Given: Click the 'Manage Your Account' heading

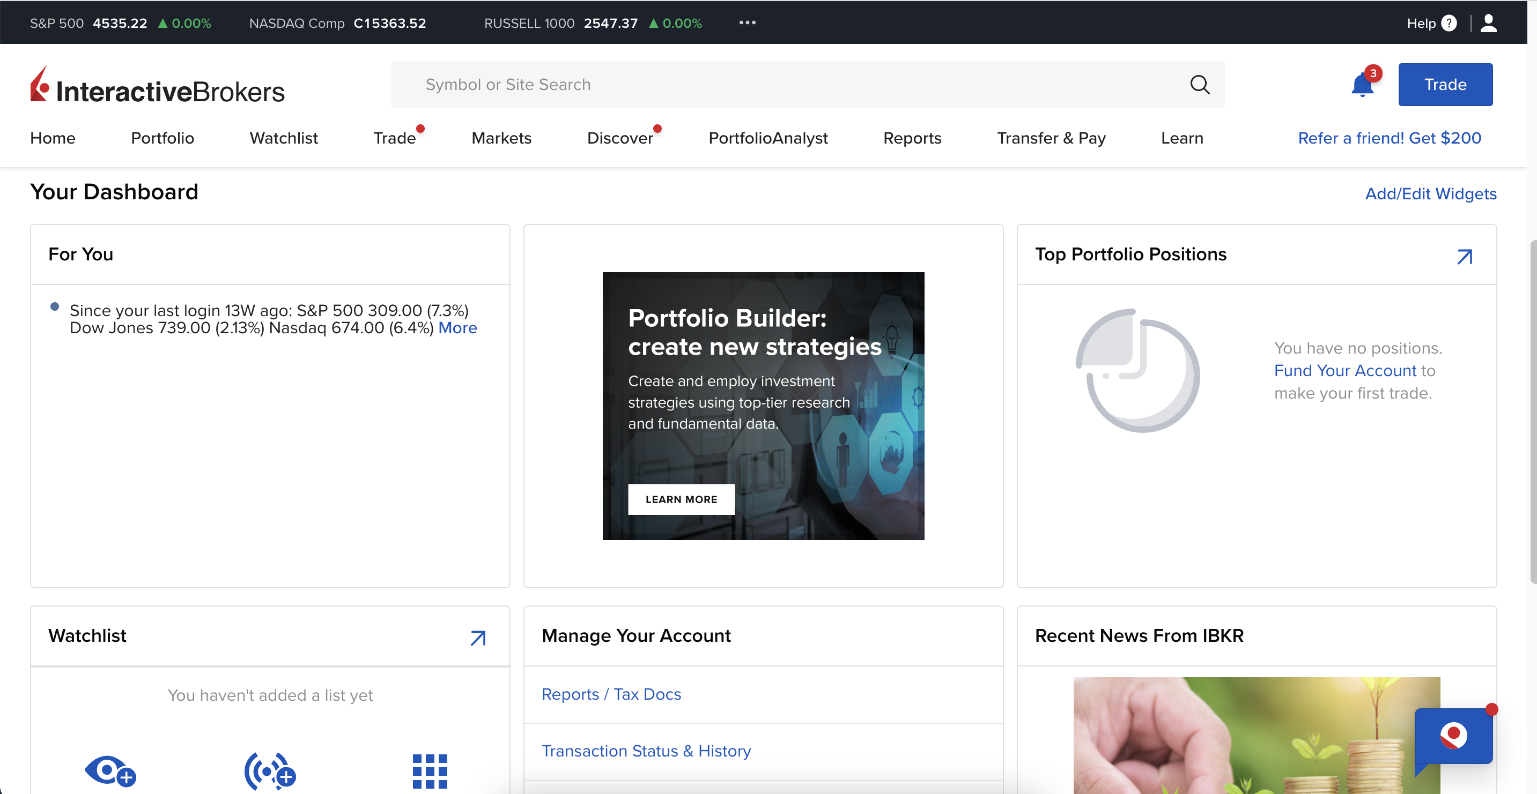Looking at the screenshot, I should point(636,635).
